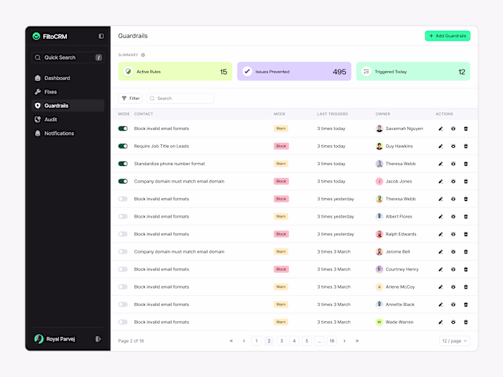Click the info icon next to Summary

coord(143,55)
